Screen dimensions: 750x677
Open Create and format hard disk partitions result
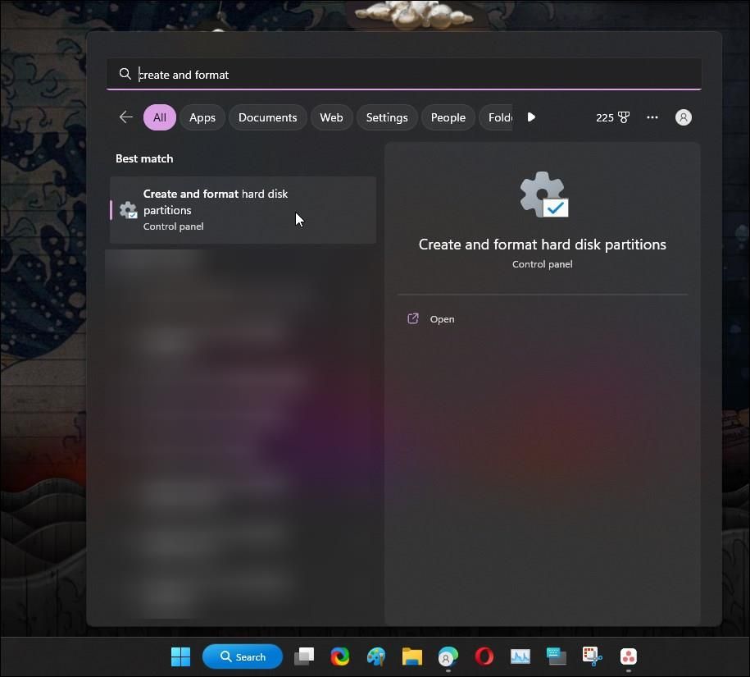tap(243, 210)
